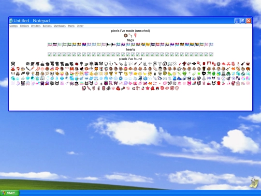Click the pink brain pixel
261x196 pixels.
pos(167,89)
